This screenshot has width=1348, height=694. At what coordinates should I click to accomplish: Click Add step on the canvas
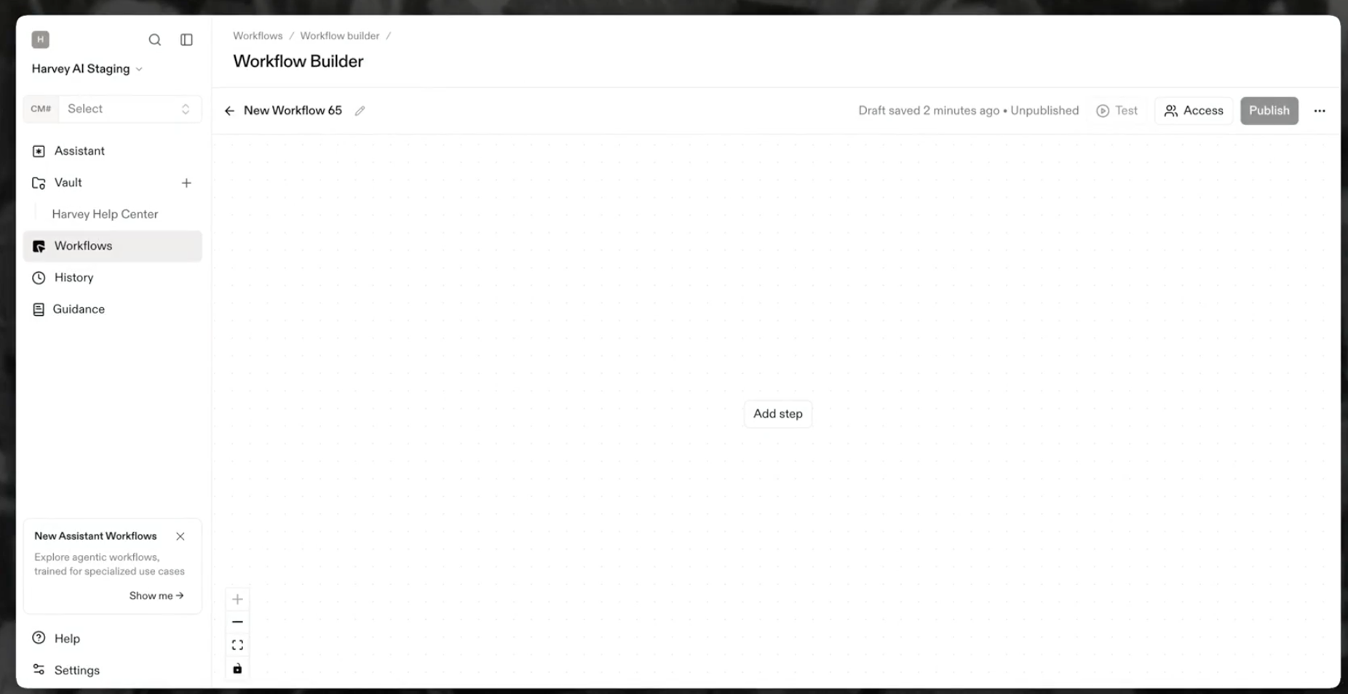click(x=777, y=414)
